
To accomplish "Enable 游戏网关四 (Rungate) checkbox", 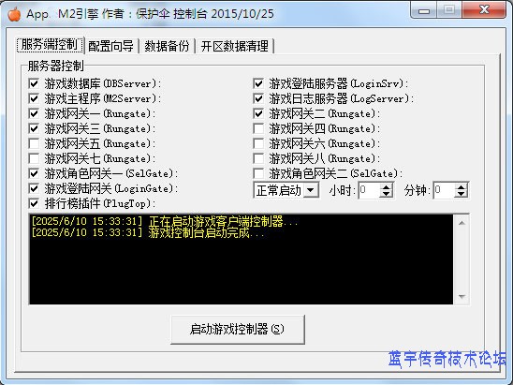I will click(258, 128).
